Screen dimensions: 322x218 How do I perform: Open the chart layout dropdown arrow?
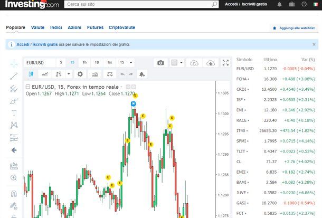tap(182, 63)
